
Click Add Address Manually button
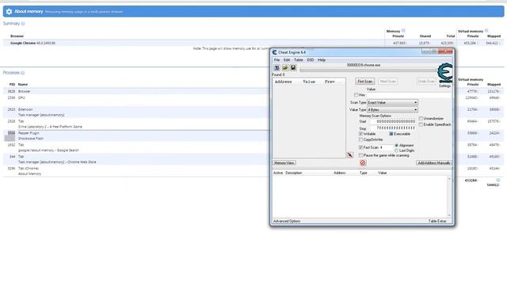[x=433, y=163]
